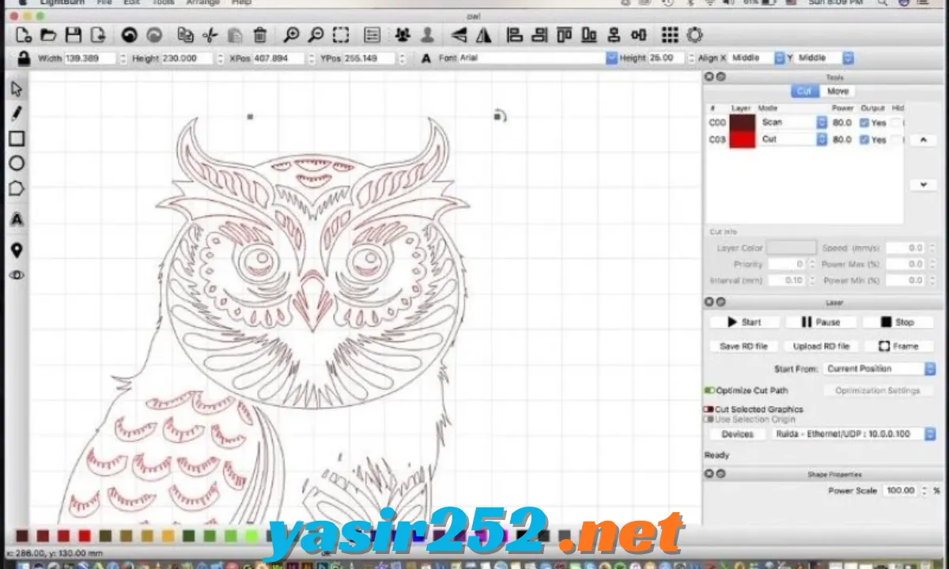Click the Set Laser Position marker tool
The width and height of the screenshot is (949, 569).
coord(17,251)
